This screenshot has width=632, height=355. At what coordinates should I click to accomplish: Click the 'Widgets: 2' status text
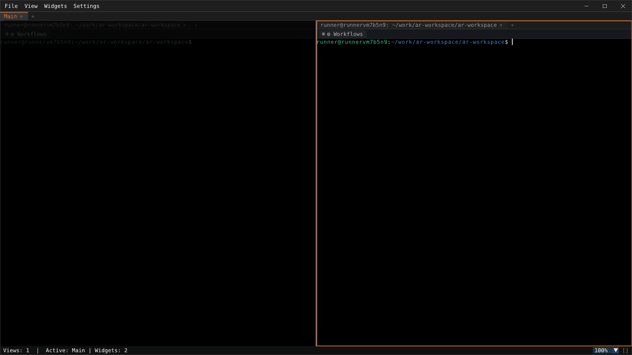111,350
